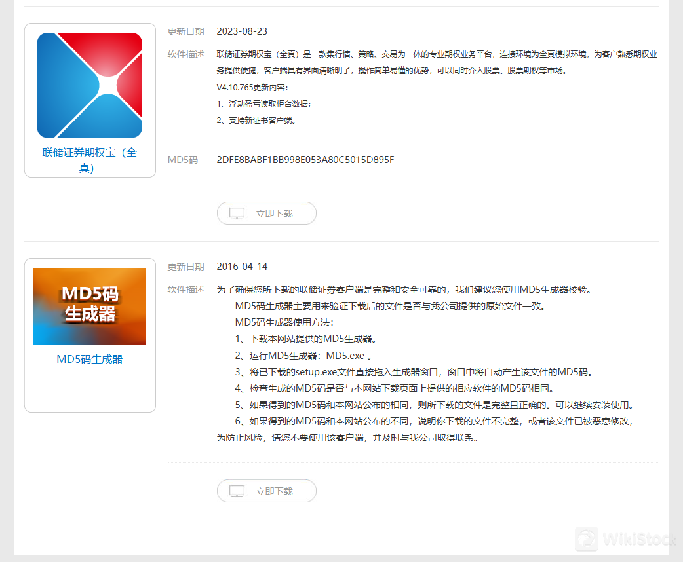This screenshot has width=683, height=562.
Task: Click 立即下载 button for 联储证券期权宝
Action: [267, 214]
